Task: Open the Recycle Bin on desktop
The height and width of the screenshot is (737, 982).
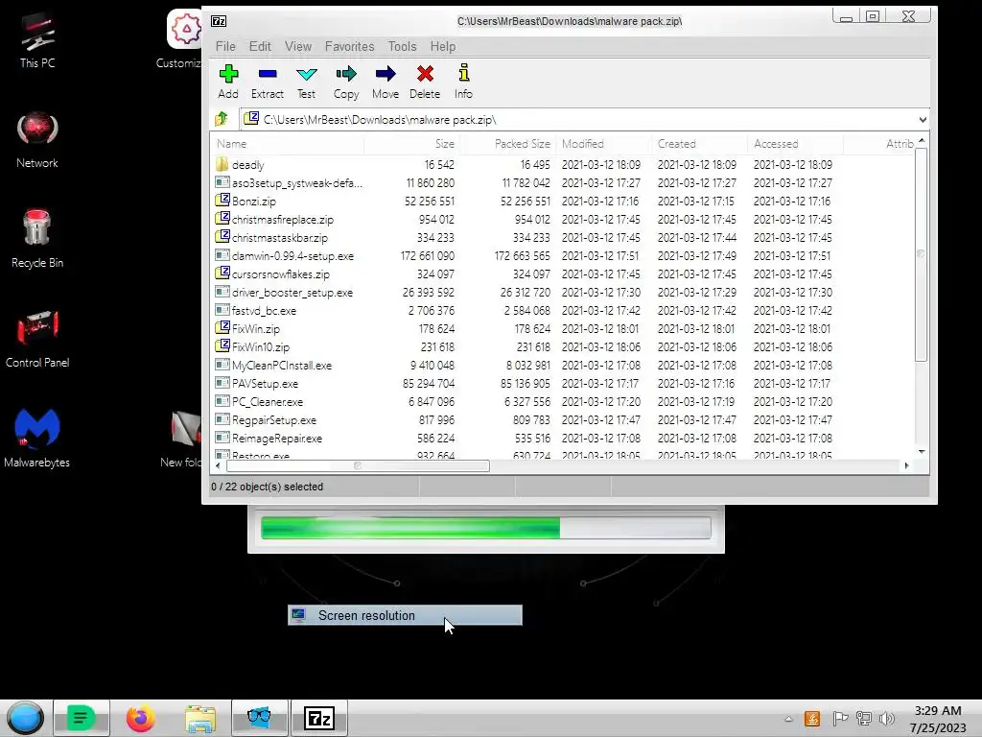Action: tap(37, 240)
